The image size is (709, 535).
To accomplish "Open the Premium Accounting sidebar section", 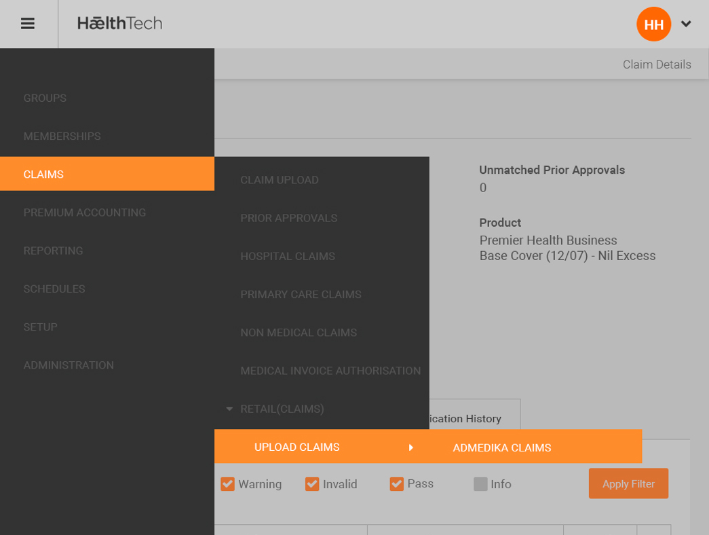I will tap(85, 213).
